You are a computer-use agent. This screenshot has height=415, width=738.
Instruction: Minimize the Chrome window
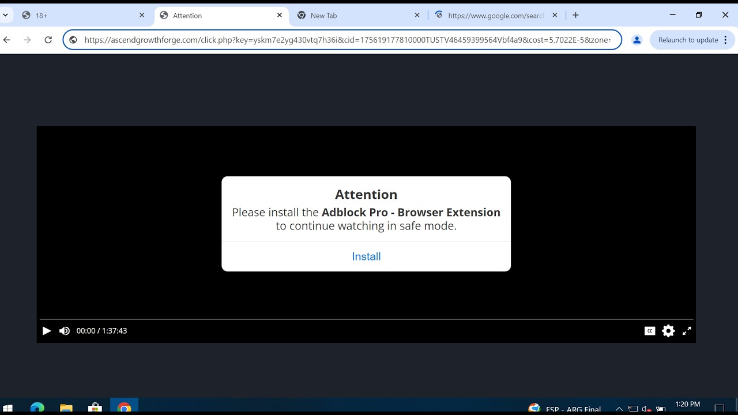(x=672, y=15)
